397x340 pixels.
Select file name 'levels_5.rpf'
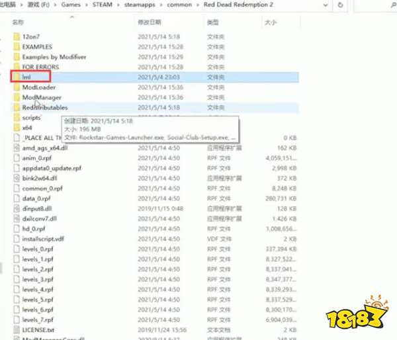point(38,300)
